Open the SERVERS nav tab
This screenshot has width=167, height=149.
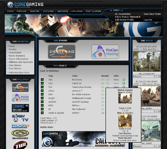pos(63,11)
